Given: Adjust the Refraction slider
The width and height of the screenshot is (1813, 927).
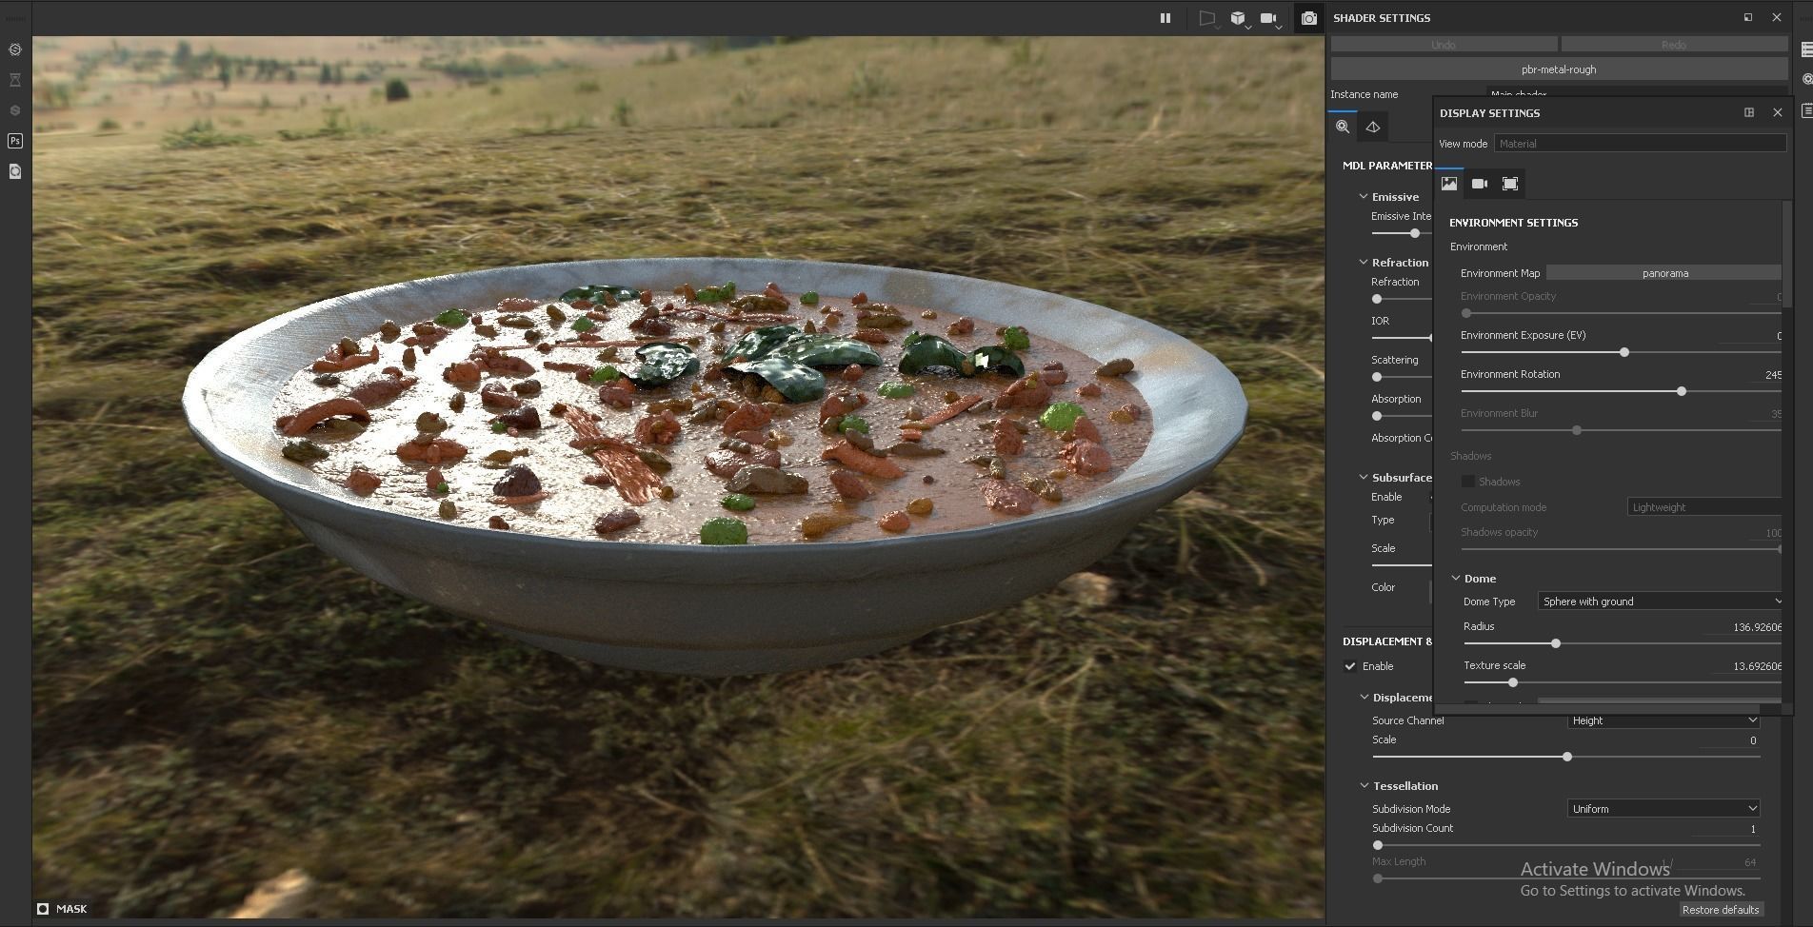Looking at the screenshot, I should coord(1377,299).
